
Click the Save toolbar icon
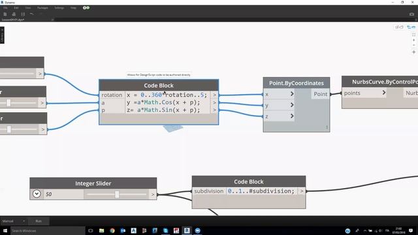click(x=23, y=14)
